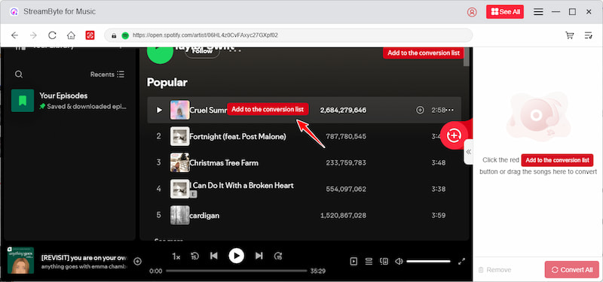Open more options for Cruel Summer
This screenshot has height=282, width=603.
449,110
